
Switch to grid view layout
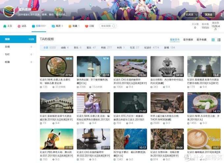(213, 40)
